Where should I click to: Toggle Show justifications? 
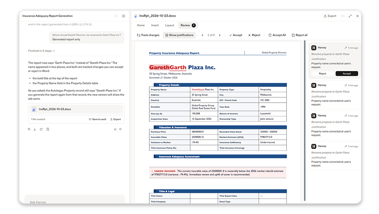point(179,35)
